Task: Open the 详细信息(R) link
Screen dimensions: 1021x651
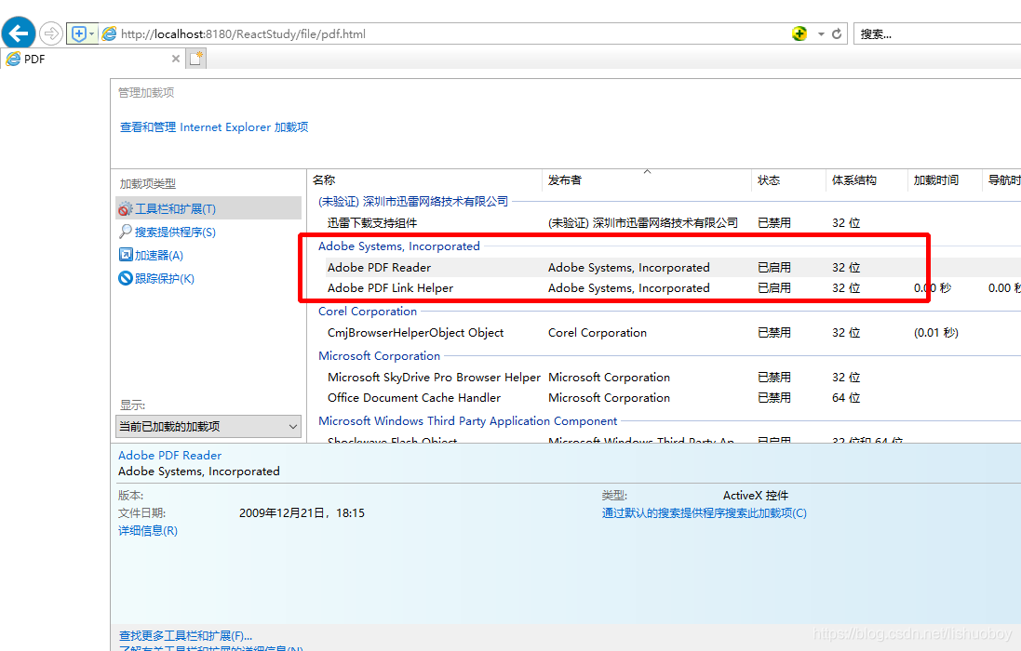Action: pyautogui.click(x=148, y=531)
